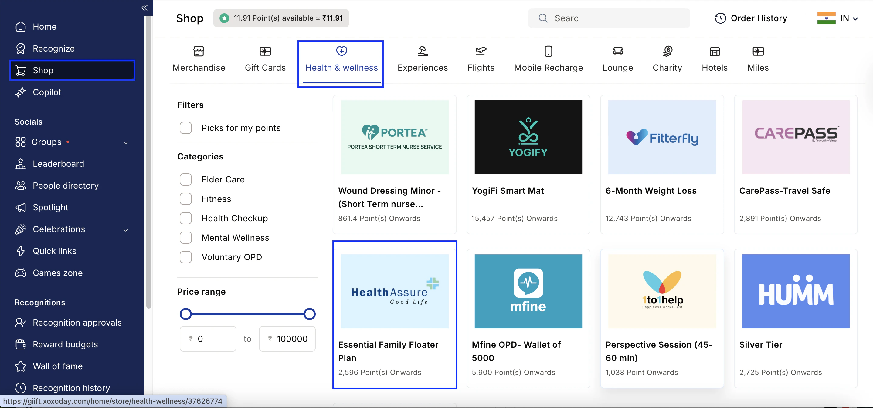
Task: Check the Elder Care category
Action: tap(186, 180)
